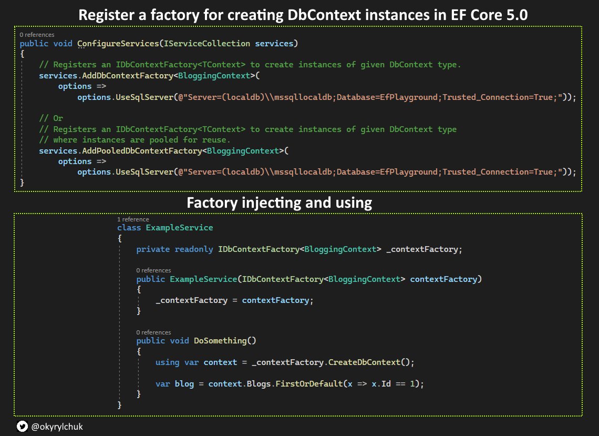
Task: Click '1 reference' above class ExampleService
Action: pos(133,219)
